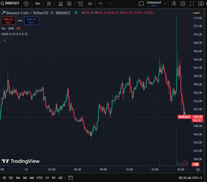Start bar replay with the rewind icon
Image resolution: width=207 pixels, height=182 pixels.
90,4
